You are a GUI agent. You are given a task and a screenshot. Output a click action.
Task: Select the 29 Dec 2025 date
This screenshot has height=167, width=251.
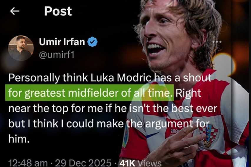[83, 163]
